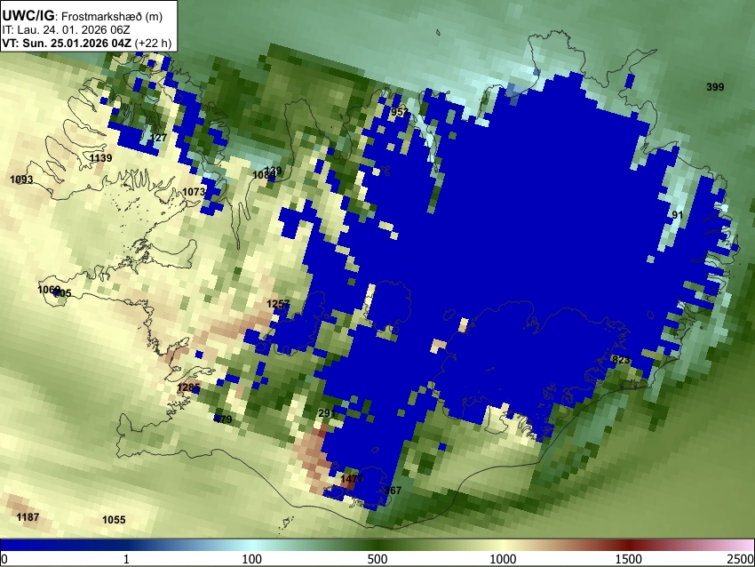
Task: Select the map value 823
Action: tap(621, 360)
